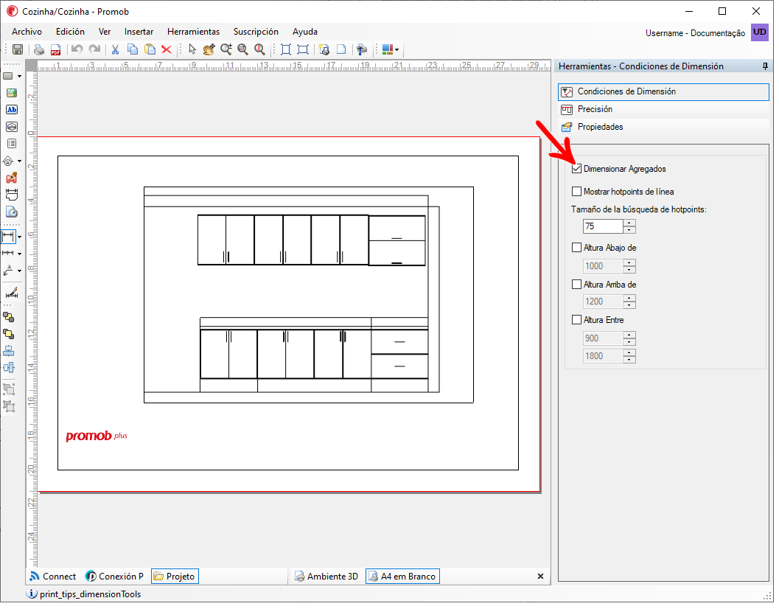The width and height of the screenshot is (779, 609).
Task: Expand the chained dimension tool dropdown arrow
Action: (x=19, y=254)
